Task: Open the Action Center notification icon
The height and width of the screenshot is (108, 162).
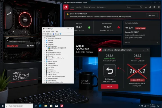Action: [x=158, y=106]
